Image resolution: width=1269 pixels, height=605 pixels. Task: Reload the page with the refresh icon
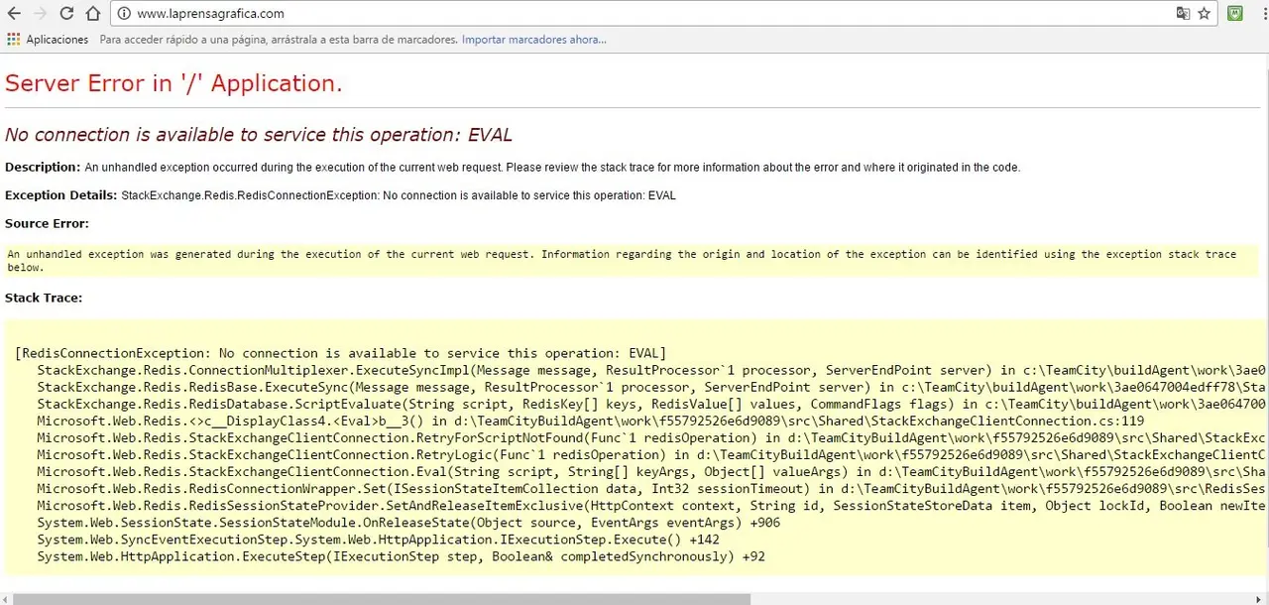click(66, 14)
